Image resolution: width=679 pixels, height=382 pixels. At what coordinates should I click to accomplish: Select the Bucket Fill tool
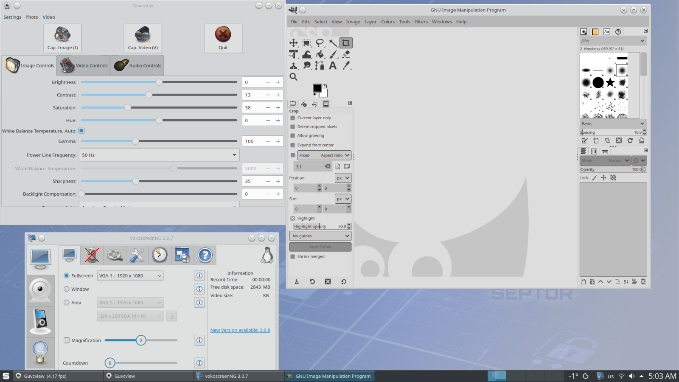pyautogui.click(x=320, y=54)
